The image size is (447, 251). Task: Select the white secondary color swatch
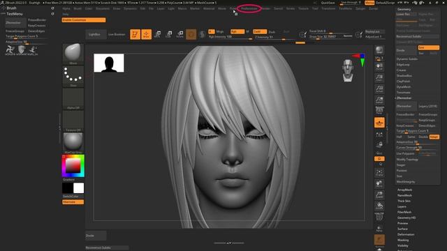coord(78,188)
